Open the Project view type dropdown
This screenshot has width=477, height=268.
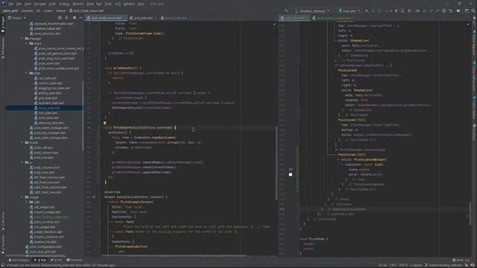tap(17, 18)
